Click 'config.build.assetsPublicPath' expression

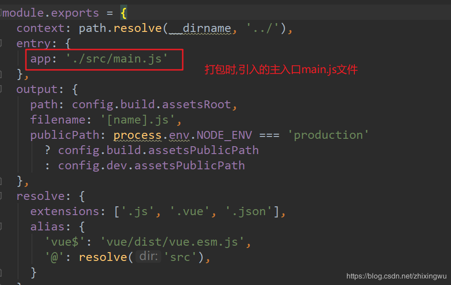(x=158, y=150)
